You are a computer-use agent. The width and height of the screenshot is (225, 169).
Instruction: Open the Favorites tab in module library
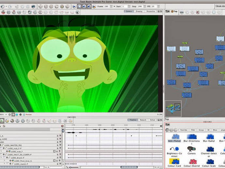pyautogui.click(x=184, y=130)
